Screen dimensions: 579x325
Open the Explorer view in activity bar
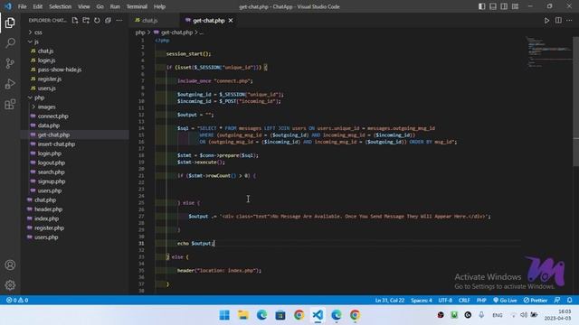[10, 23]
